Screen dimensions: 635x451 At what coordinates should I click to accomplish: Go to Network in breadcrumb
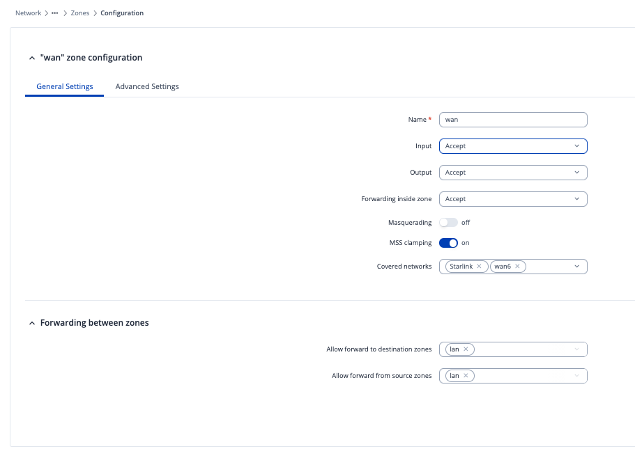(x=29, y=13)
